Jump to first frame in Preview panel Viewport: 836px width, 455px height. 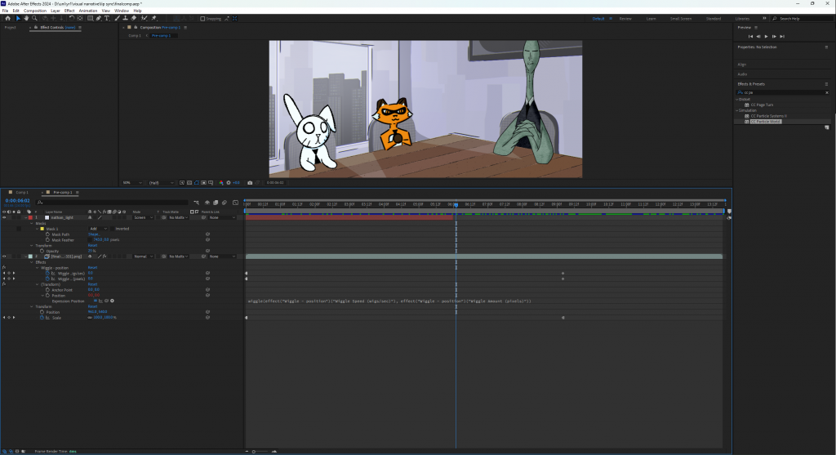pyautogui.click(x=751, y=36)
